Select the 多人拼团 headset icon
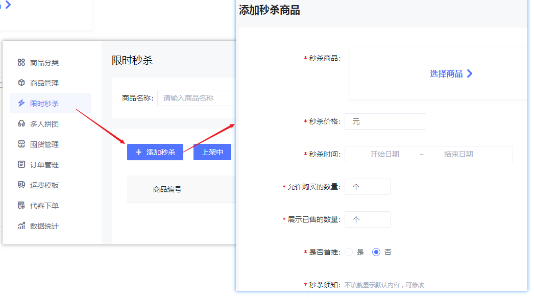This screenshot has height=298, width=534. click(x=21, y=123)
